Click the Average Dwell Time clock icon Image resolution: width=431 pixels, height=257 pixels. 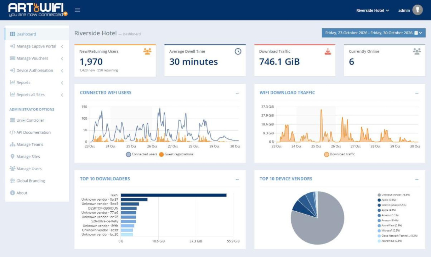(238, 51)
